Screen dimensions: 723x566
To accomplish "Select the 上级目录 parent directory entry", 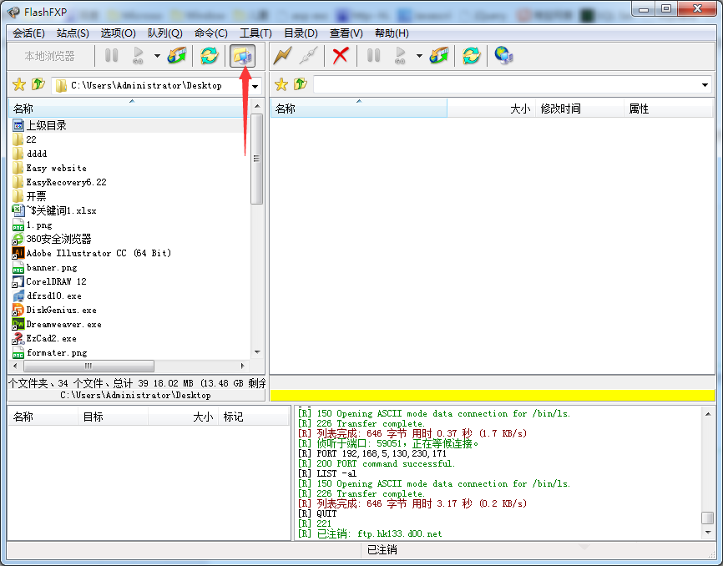I will click(x=46, y=125).
